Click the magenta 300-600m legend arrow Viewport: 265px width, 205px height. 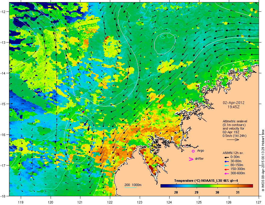[226, 173]
